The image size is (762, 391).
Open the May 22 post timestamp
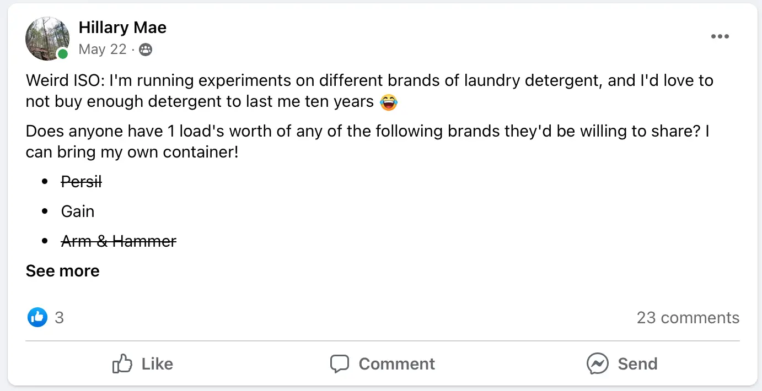click(103, 49)
